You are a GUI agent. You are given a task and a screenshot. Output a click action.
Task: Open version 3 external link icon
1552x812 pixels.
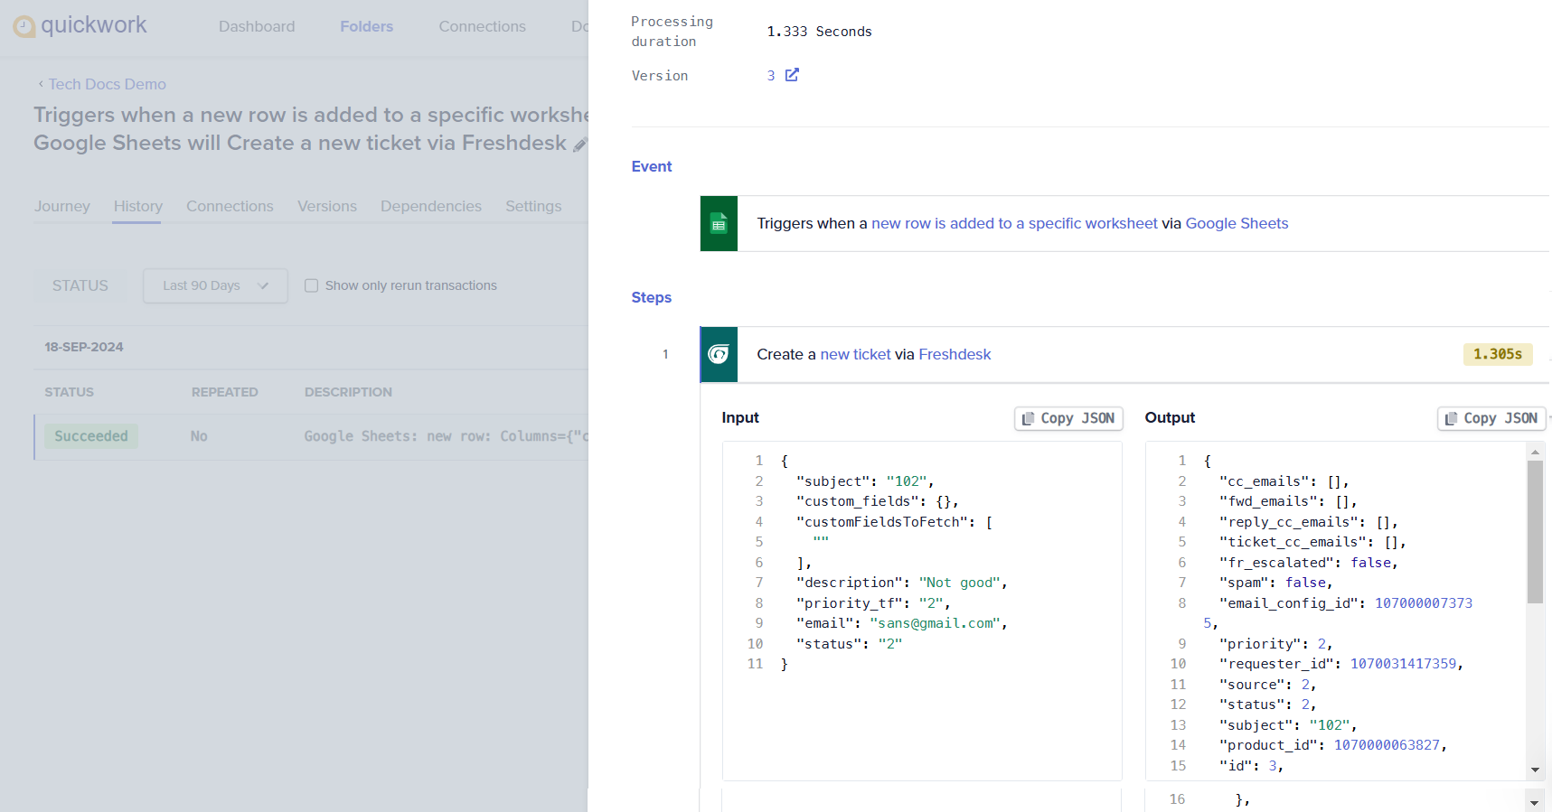pos(792,75)
